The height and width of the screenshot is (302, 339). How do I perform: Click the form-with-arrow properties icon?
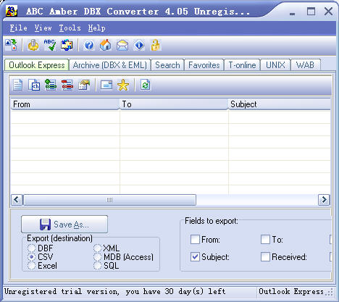tap(84, 85)
